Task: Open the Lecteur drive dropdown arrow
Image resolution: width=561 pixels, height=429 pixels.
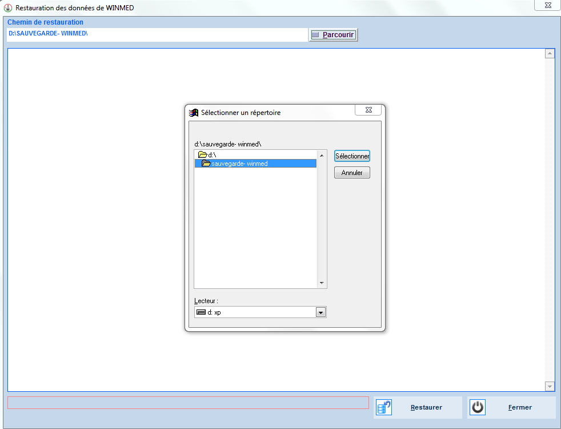Action: (320, 312)
